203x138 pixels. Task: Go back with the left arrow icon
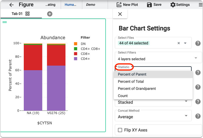coord(11,5)
